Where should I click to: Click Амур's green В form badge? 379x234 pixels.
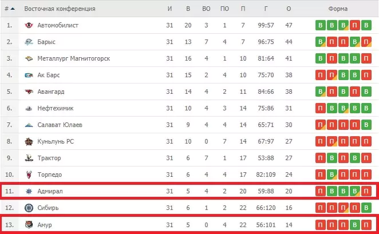point(355,225)
